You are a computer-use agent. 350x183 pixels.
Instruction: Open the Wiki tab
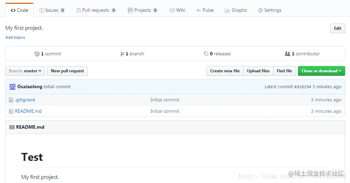(178, 10)
